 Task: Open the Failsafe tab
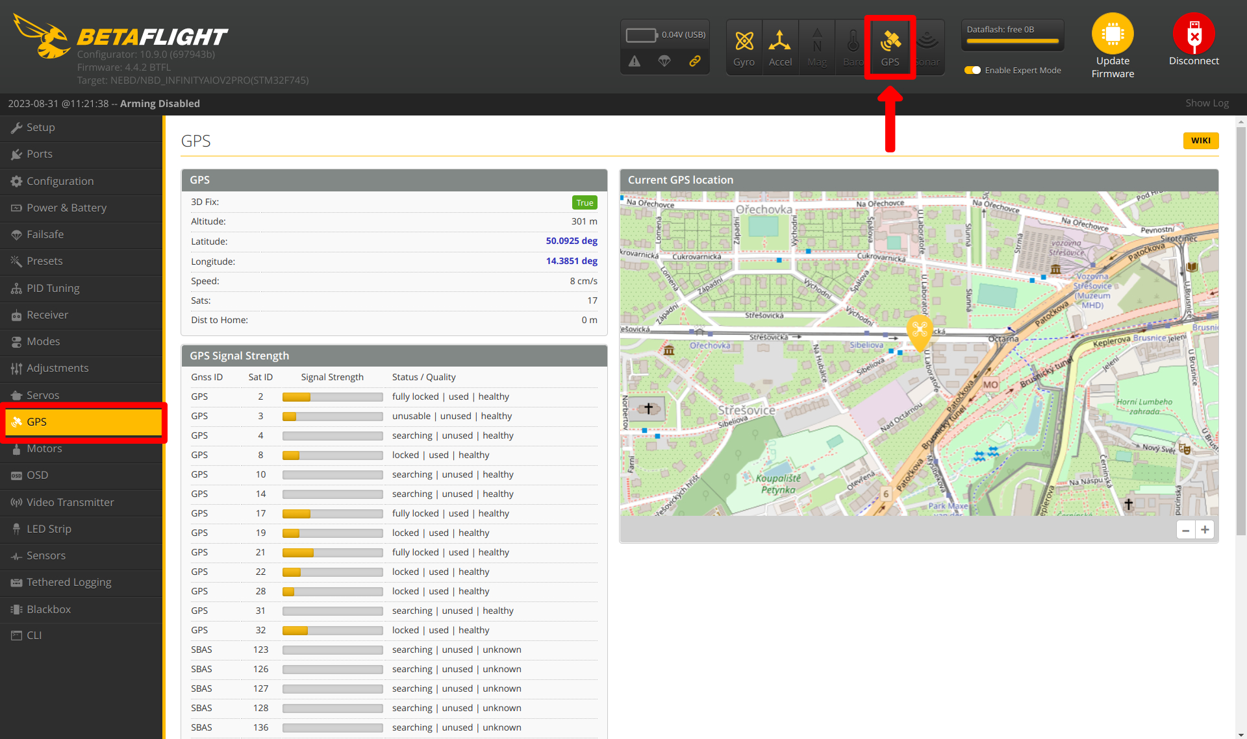click(x=81, y=234)
